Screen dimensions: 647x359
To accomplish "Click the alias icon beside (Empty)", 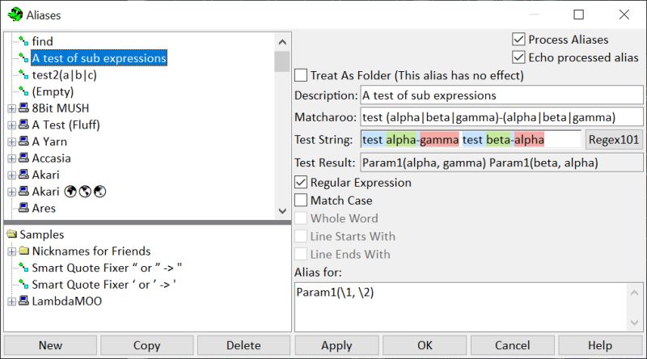I will tap(23, 91).
